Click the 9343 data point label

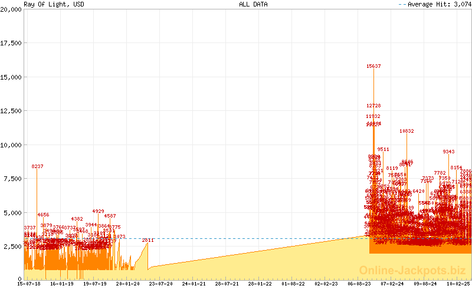[448, 152]
